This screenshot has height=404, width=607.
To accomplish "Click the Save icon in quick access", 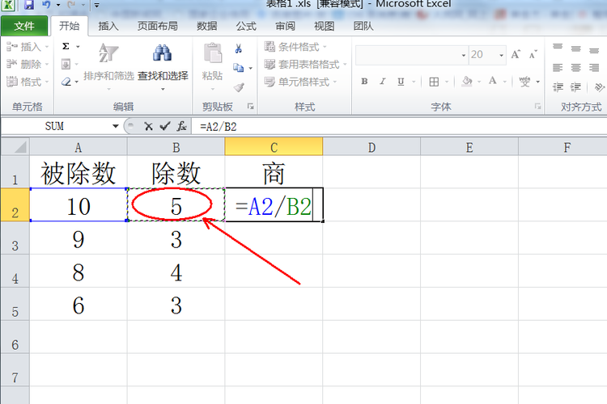I will click(29, 5).
